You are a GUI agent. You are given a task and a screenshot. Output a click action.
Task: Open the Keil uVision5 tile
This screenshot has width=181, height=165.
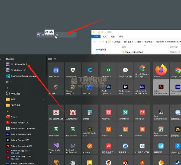tap(73, 130)
